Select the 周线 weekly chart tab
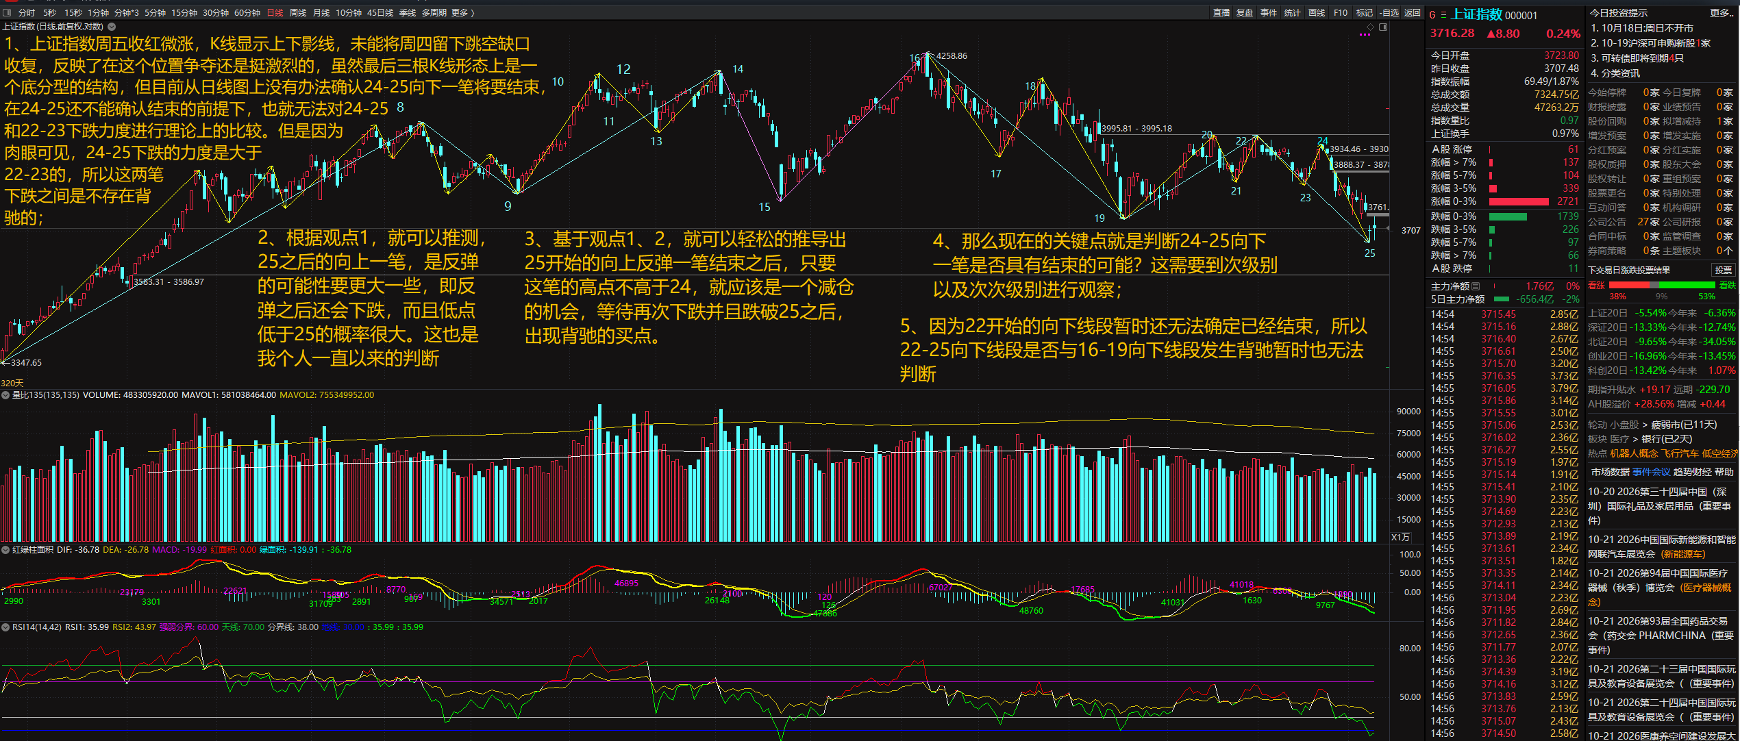The width and height of the screenshot is (1740, 741). (x=298, y=12)
